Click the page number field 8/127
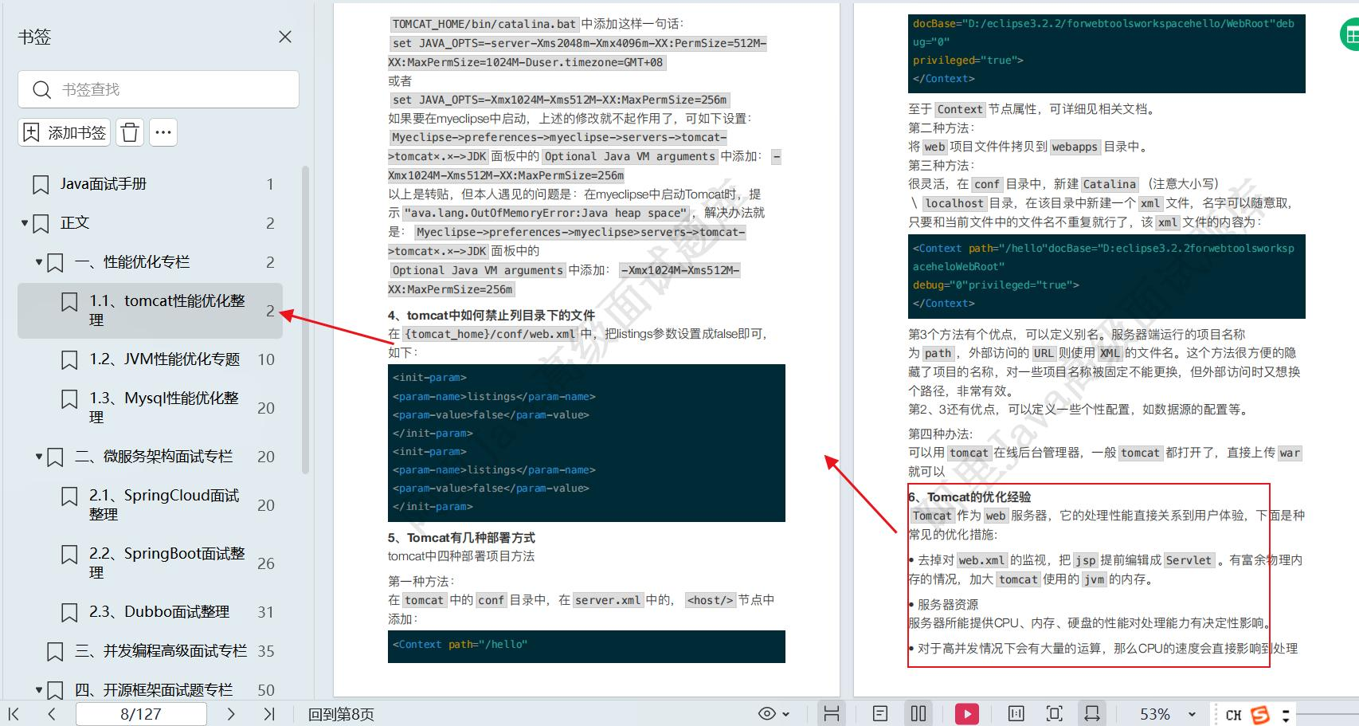 [141, 714]
